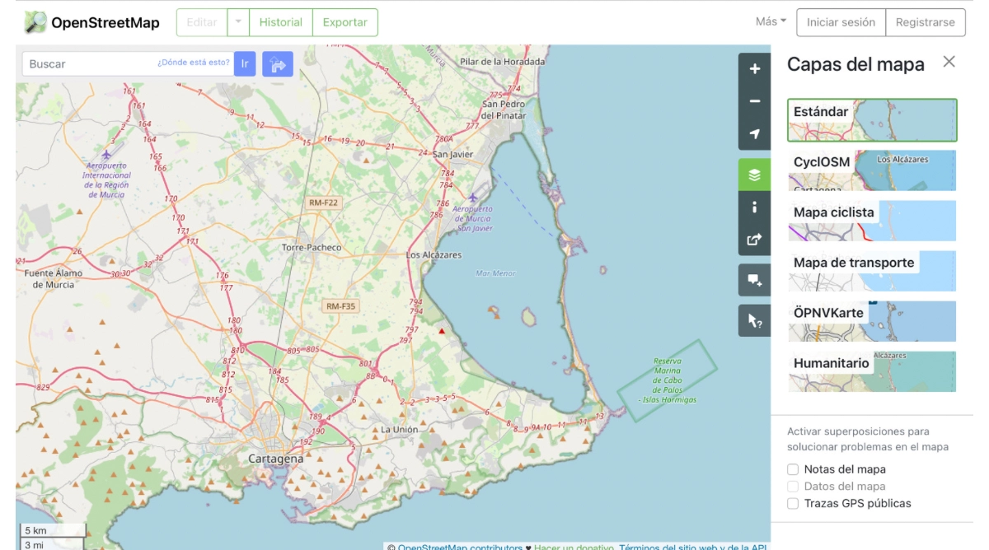Add a note with the speech bubble icon
The width and height of the screenshot is (989, 550).
pyautogui.click(x=754, y=280)
